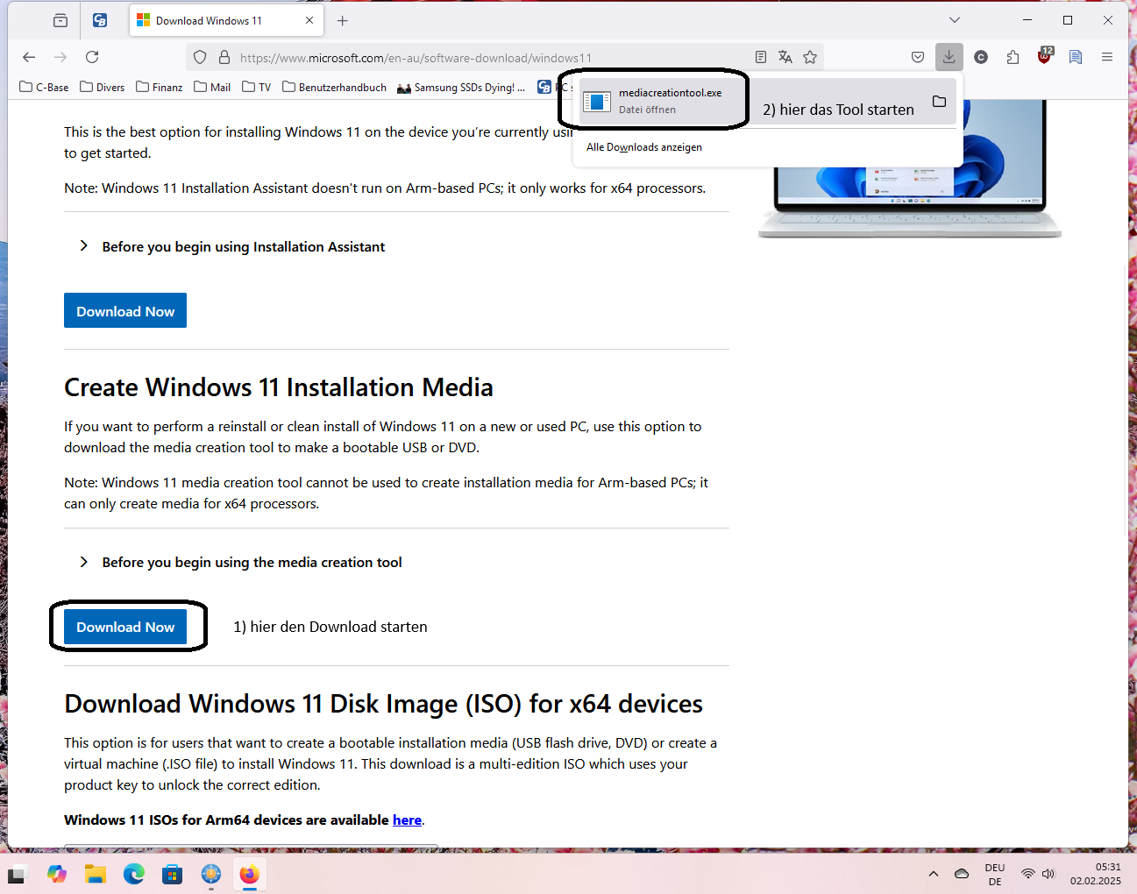Open the OneDrive cloud tray icon

point(962,874)
